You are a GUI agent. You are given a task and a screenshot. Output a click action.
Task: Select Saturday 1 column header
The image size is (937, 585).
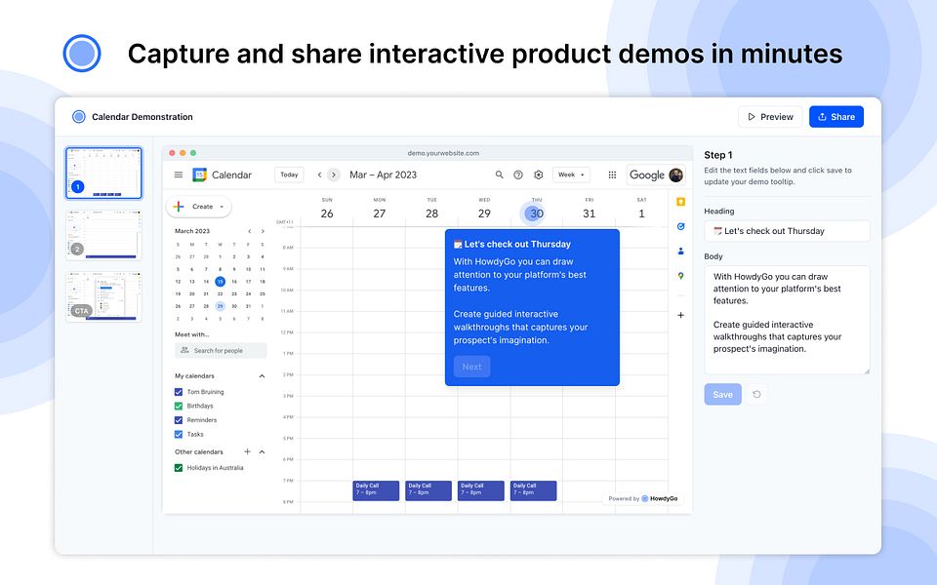click(x=642, y=210)
